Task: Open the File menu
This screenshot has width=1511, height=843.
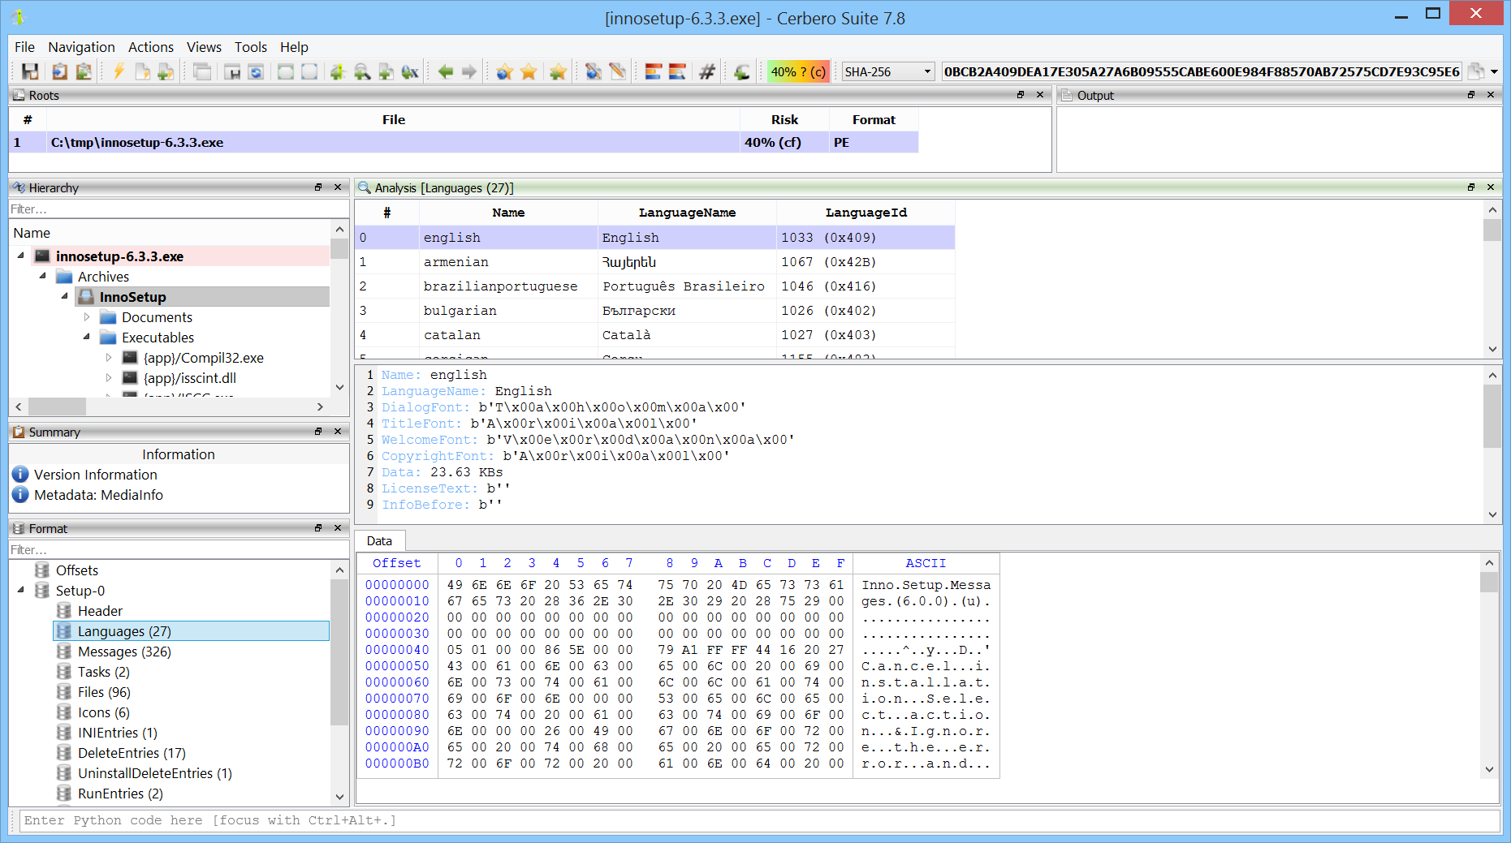Action: [x=24, y=47]
